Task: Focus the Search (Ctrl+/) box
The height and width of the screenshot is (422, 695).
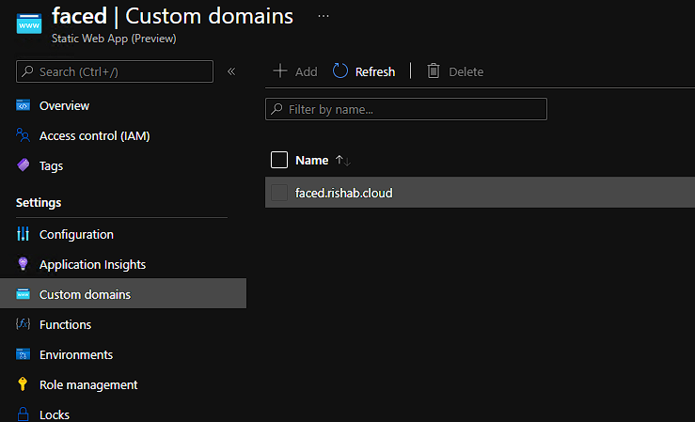Action: [115, 71]
